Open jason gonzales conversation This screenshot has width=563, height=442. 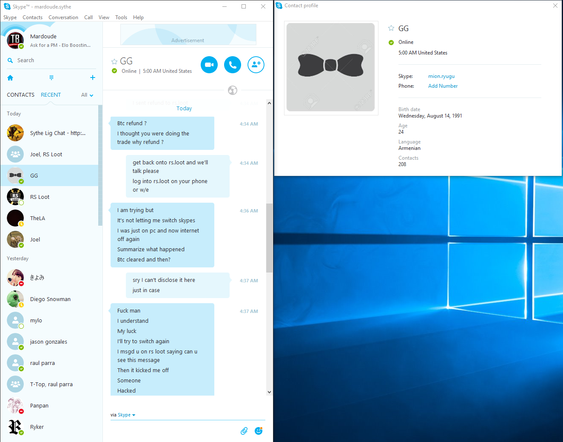click(49, 342)
